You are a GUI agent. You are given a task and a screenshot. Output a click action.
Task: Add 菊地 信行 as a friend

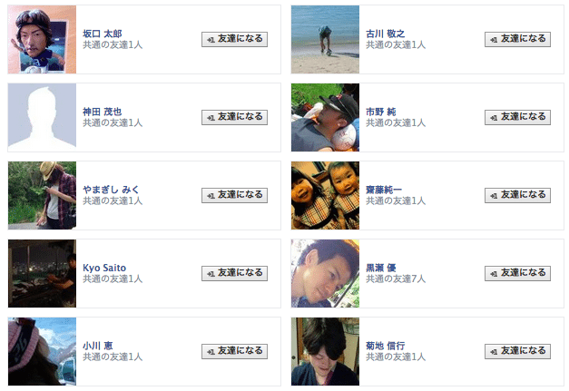(x=517, y=351)
